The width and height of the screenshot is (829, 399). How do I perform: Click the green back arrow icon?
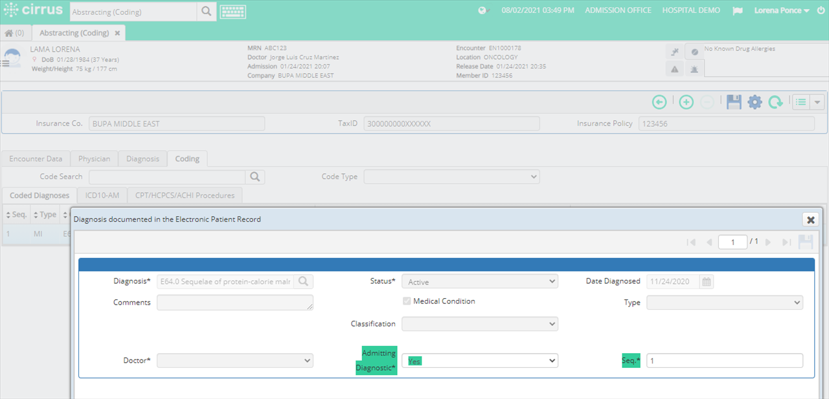coord(659,102)
